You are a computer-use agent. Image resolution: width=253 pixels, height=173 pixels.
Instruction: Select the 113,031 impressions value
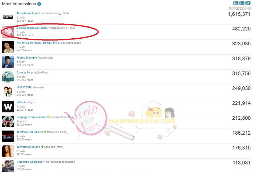click(x=242, y=163)
